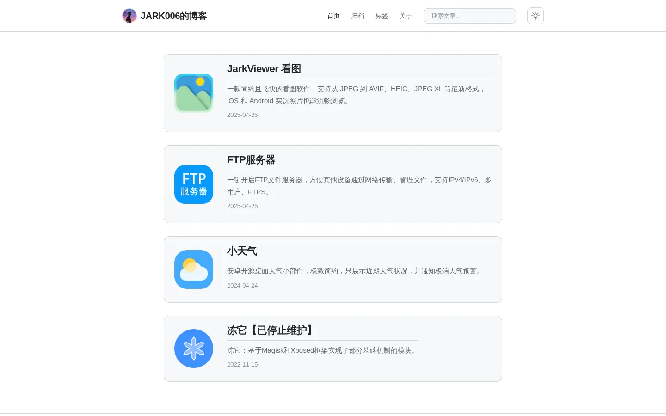Click the JarkViewer post date 2025-04-25

click(242, 115)
